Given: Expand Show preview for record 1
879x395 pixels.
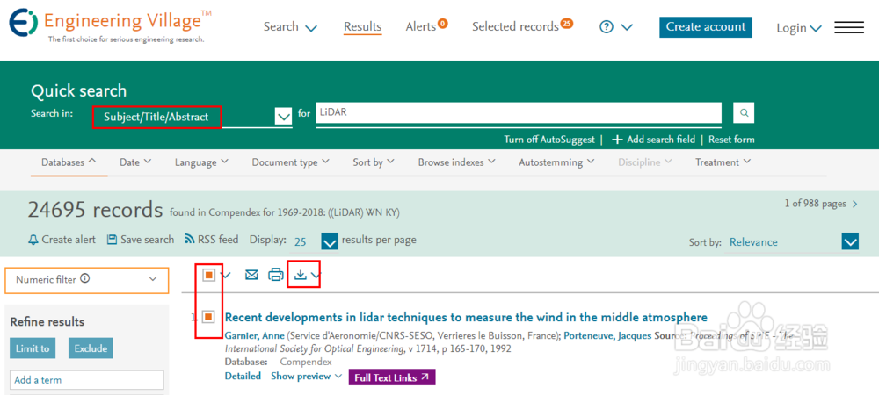Looking at the screenshot, I should click(x=306, y=377).
